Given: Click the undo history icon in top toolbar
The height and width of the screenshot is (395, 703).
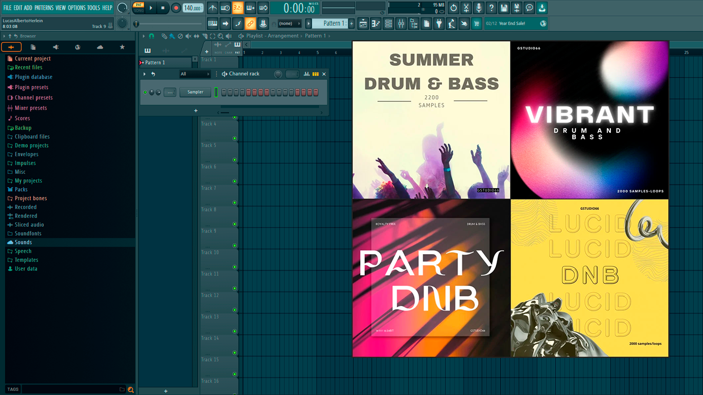Looking at the screenshot, I should point(453,8).
